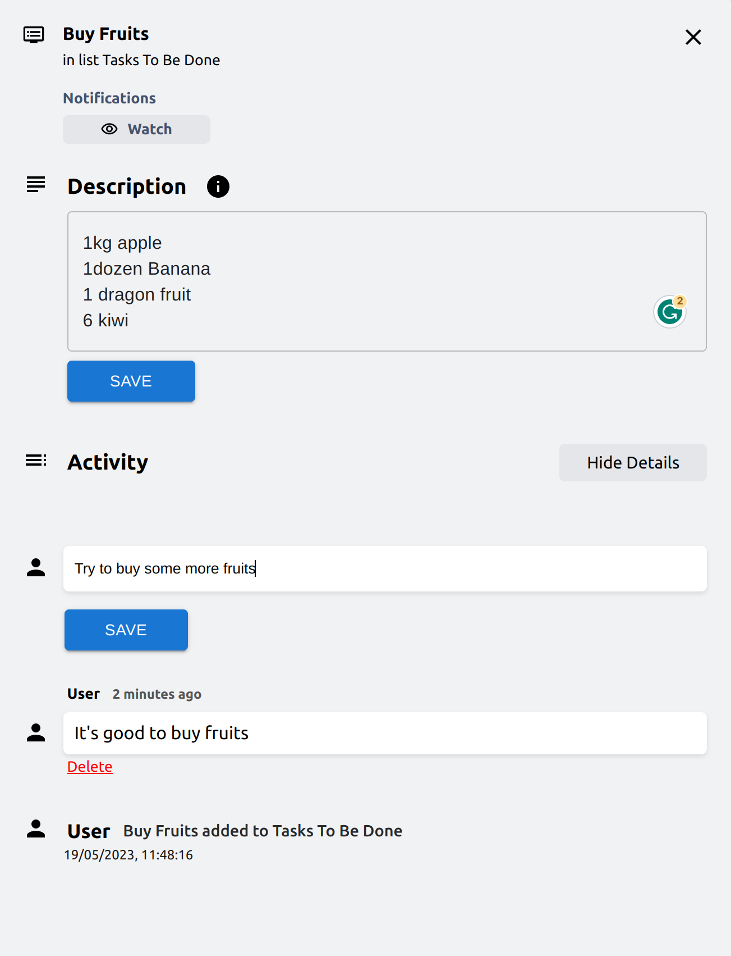
Task: Save the description with the SAVE button
Action: pos(131,381)
